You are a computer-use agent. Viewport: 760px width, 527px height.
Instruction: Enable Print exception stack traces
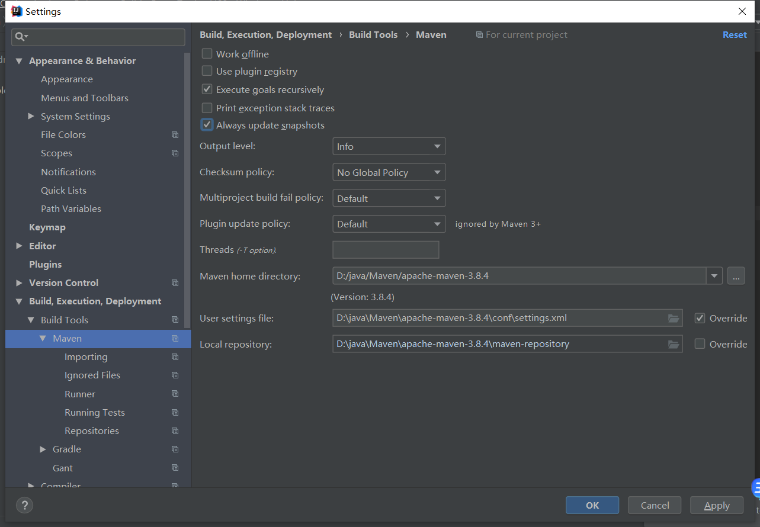point(207,108)
